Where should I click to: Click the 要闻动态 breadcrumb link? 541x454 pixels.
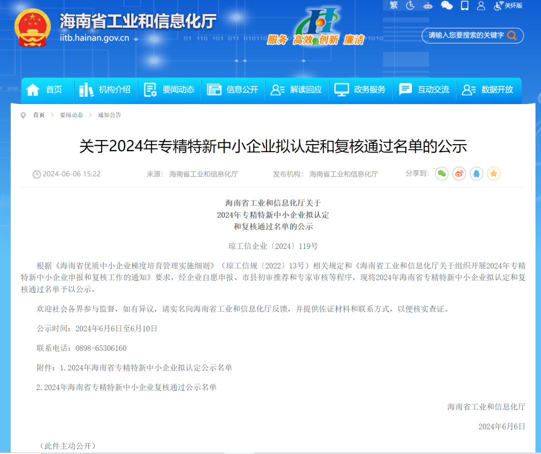click(71, 115)
